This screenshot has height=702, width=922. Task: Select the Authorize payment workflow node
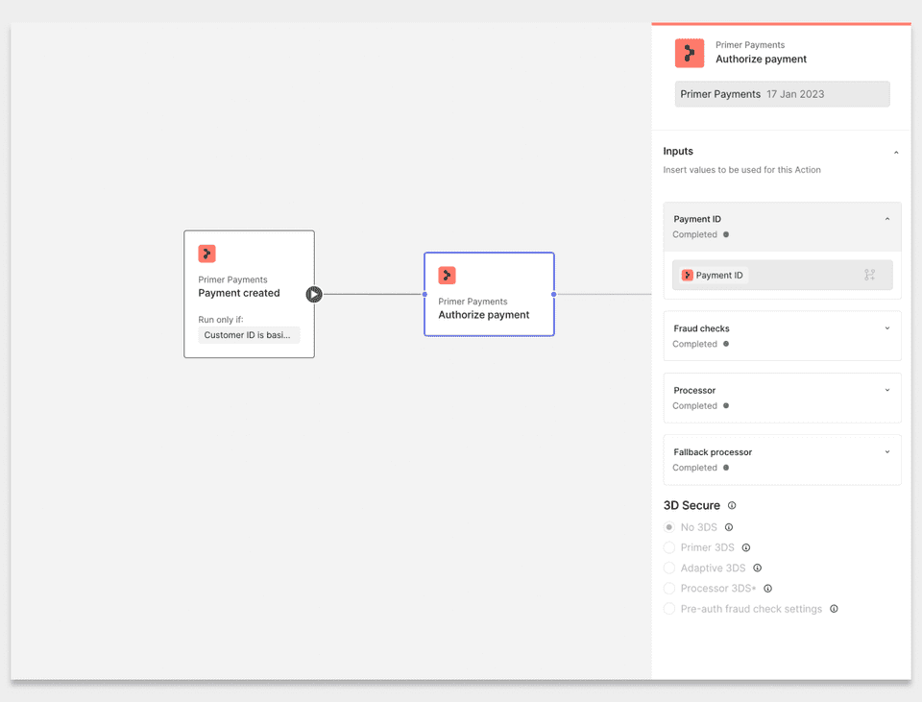(x=489, y=294)
